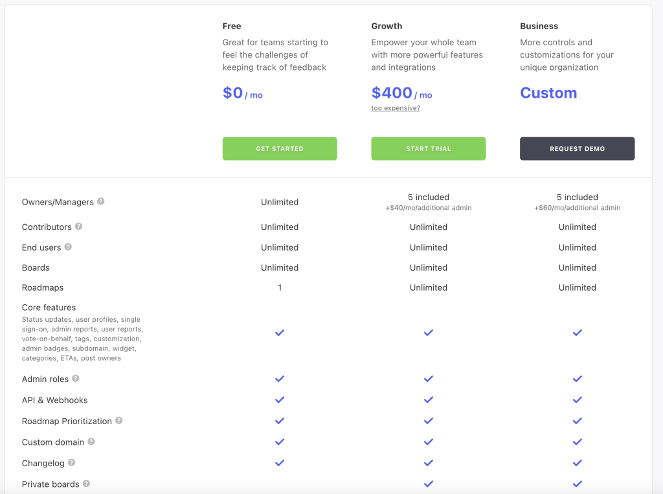Click the Growth plan Private boards checkmark

pos(429,484)
